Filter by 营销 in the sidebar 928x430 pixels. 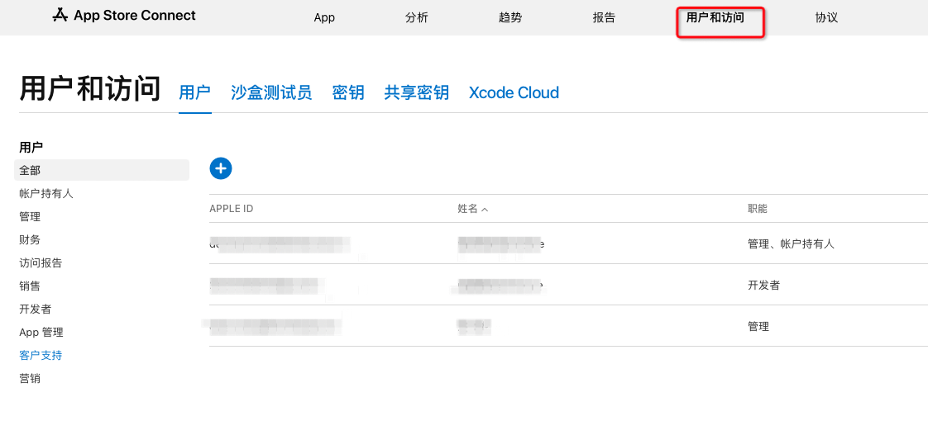[30, 379]
